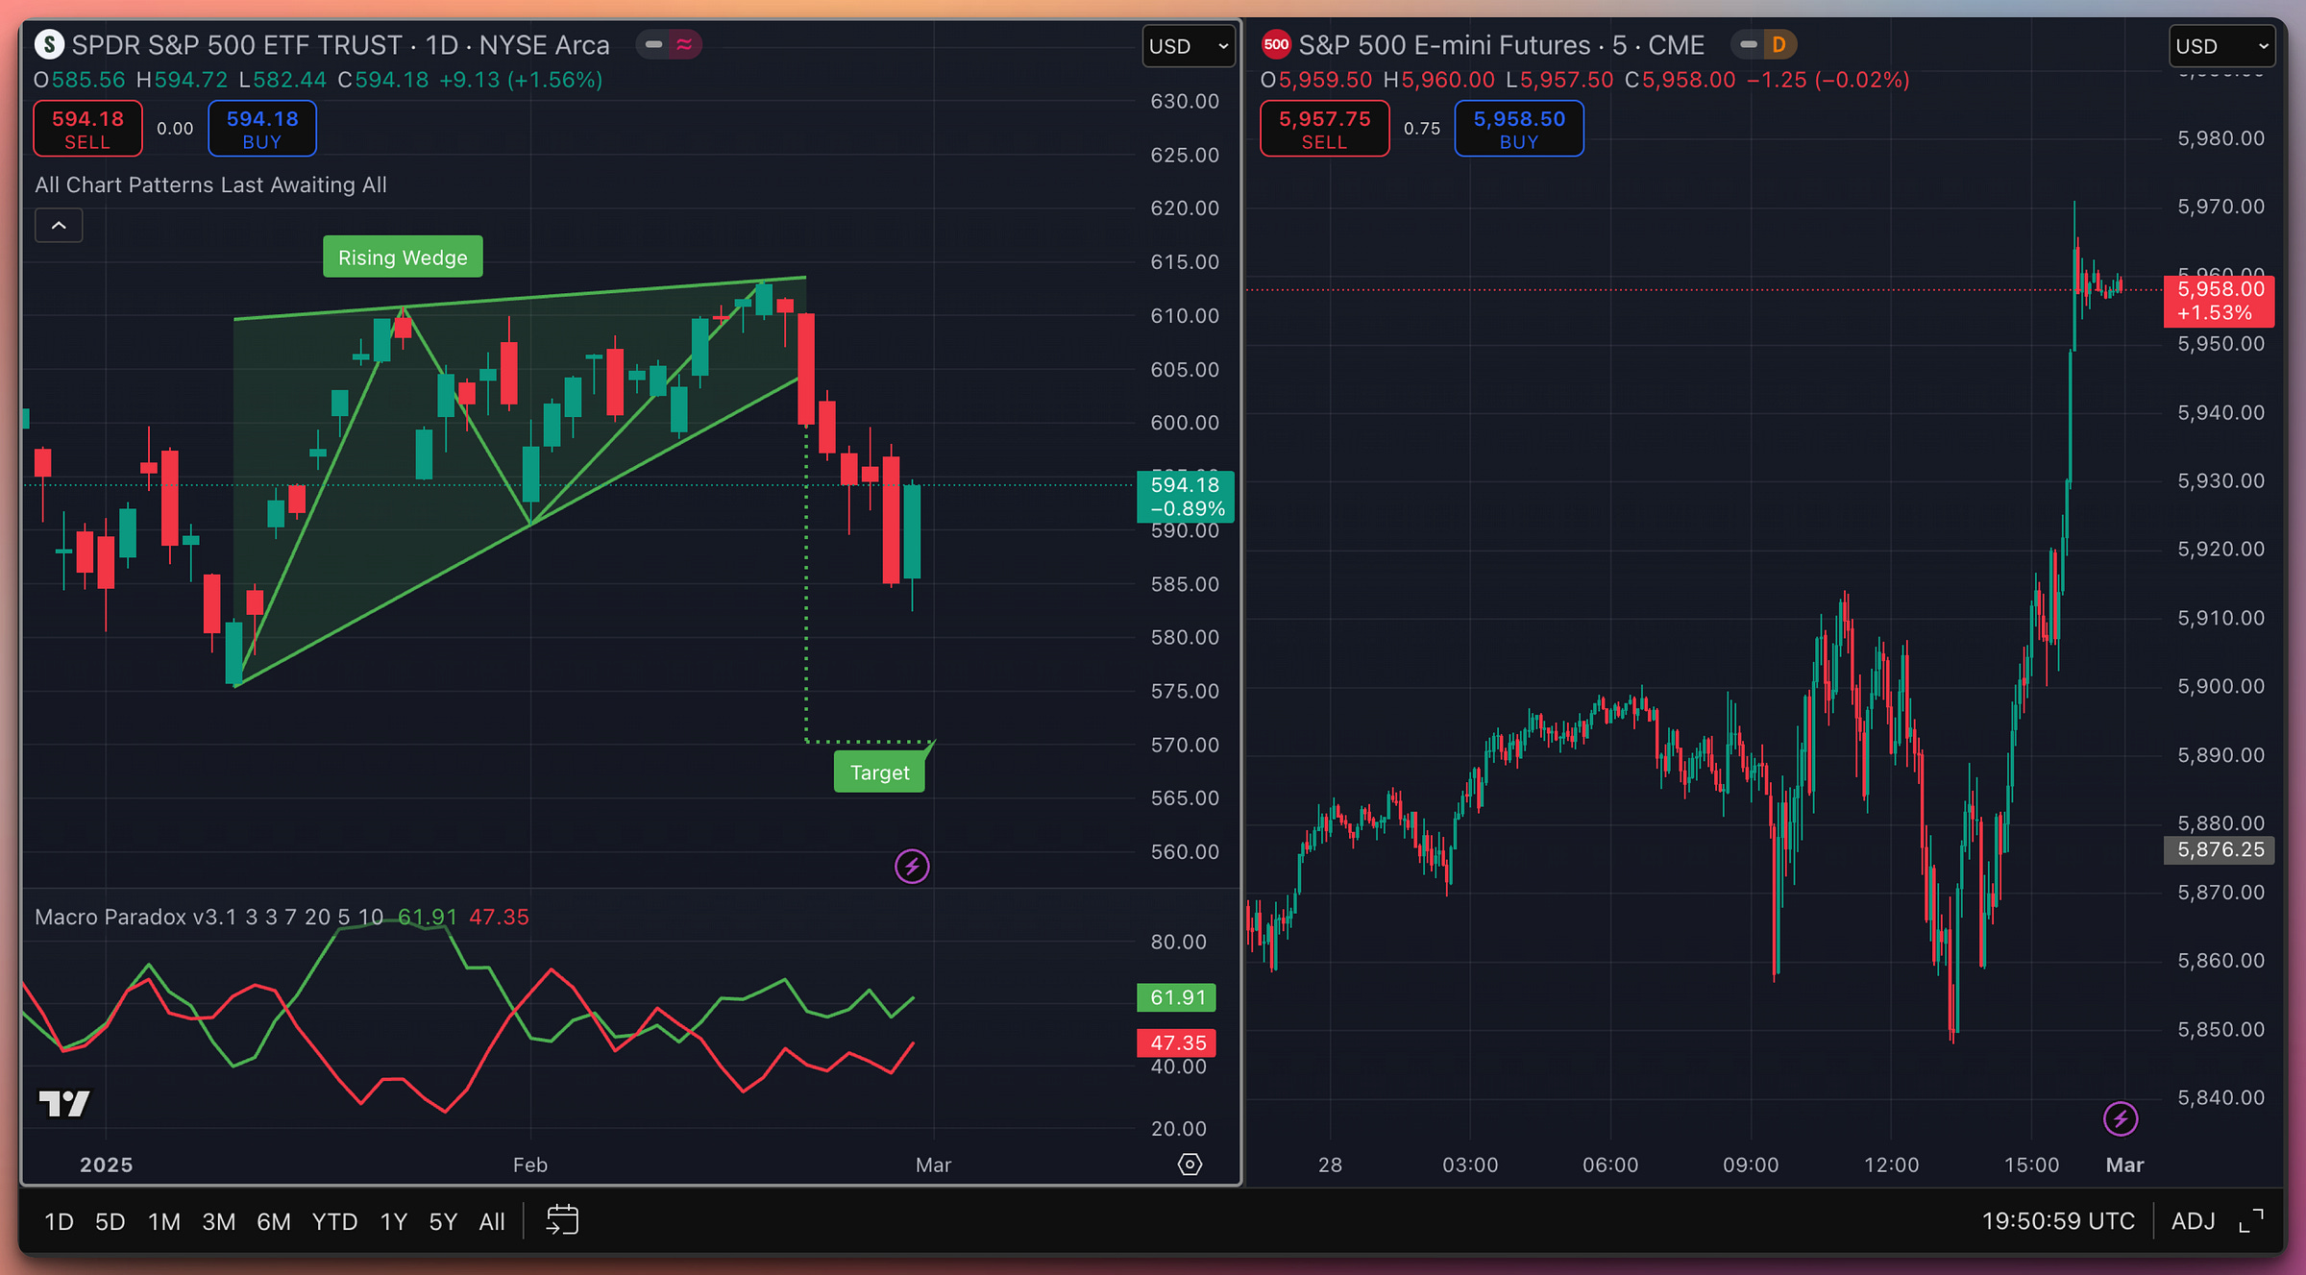The width and height of the screenshot is (2306, 1275).
Task: Open the left chart USD currency dropdown
Action: pos(1189,46)
